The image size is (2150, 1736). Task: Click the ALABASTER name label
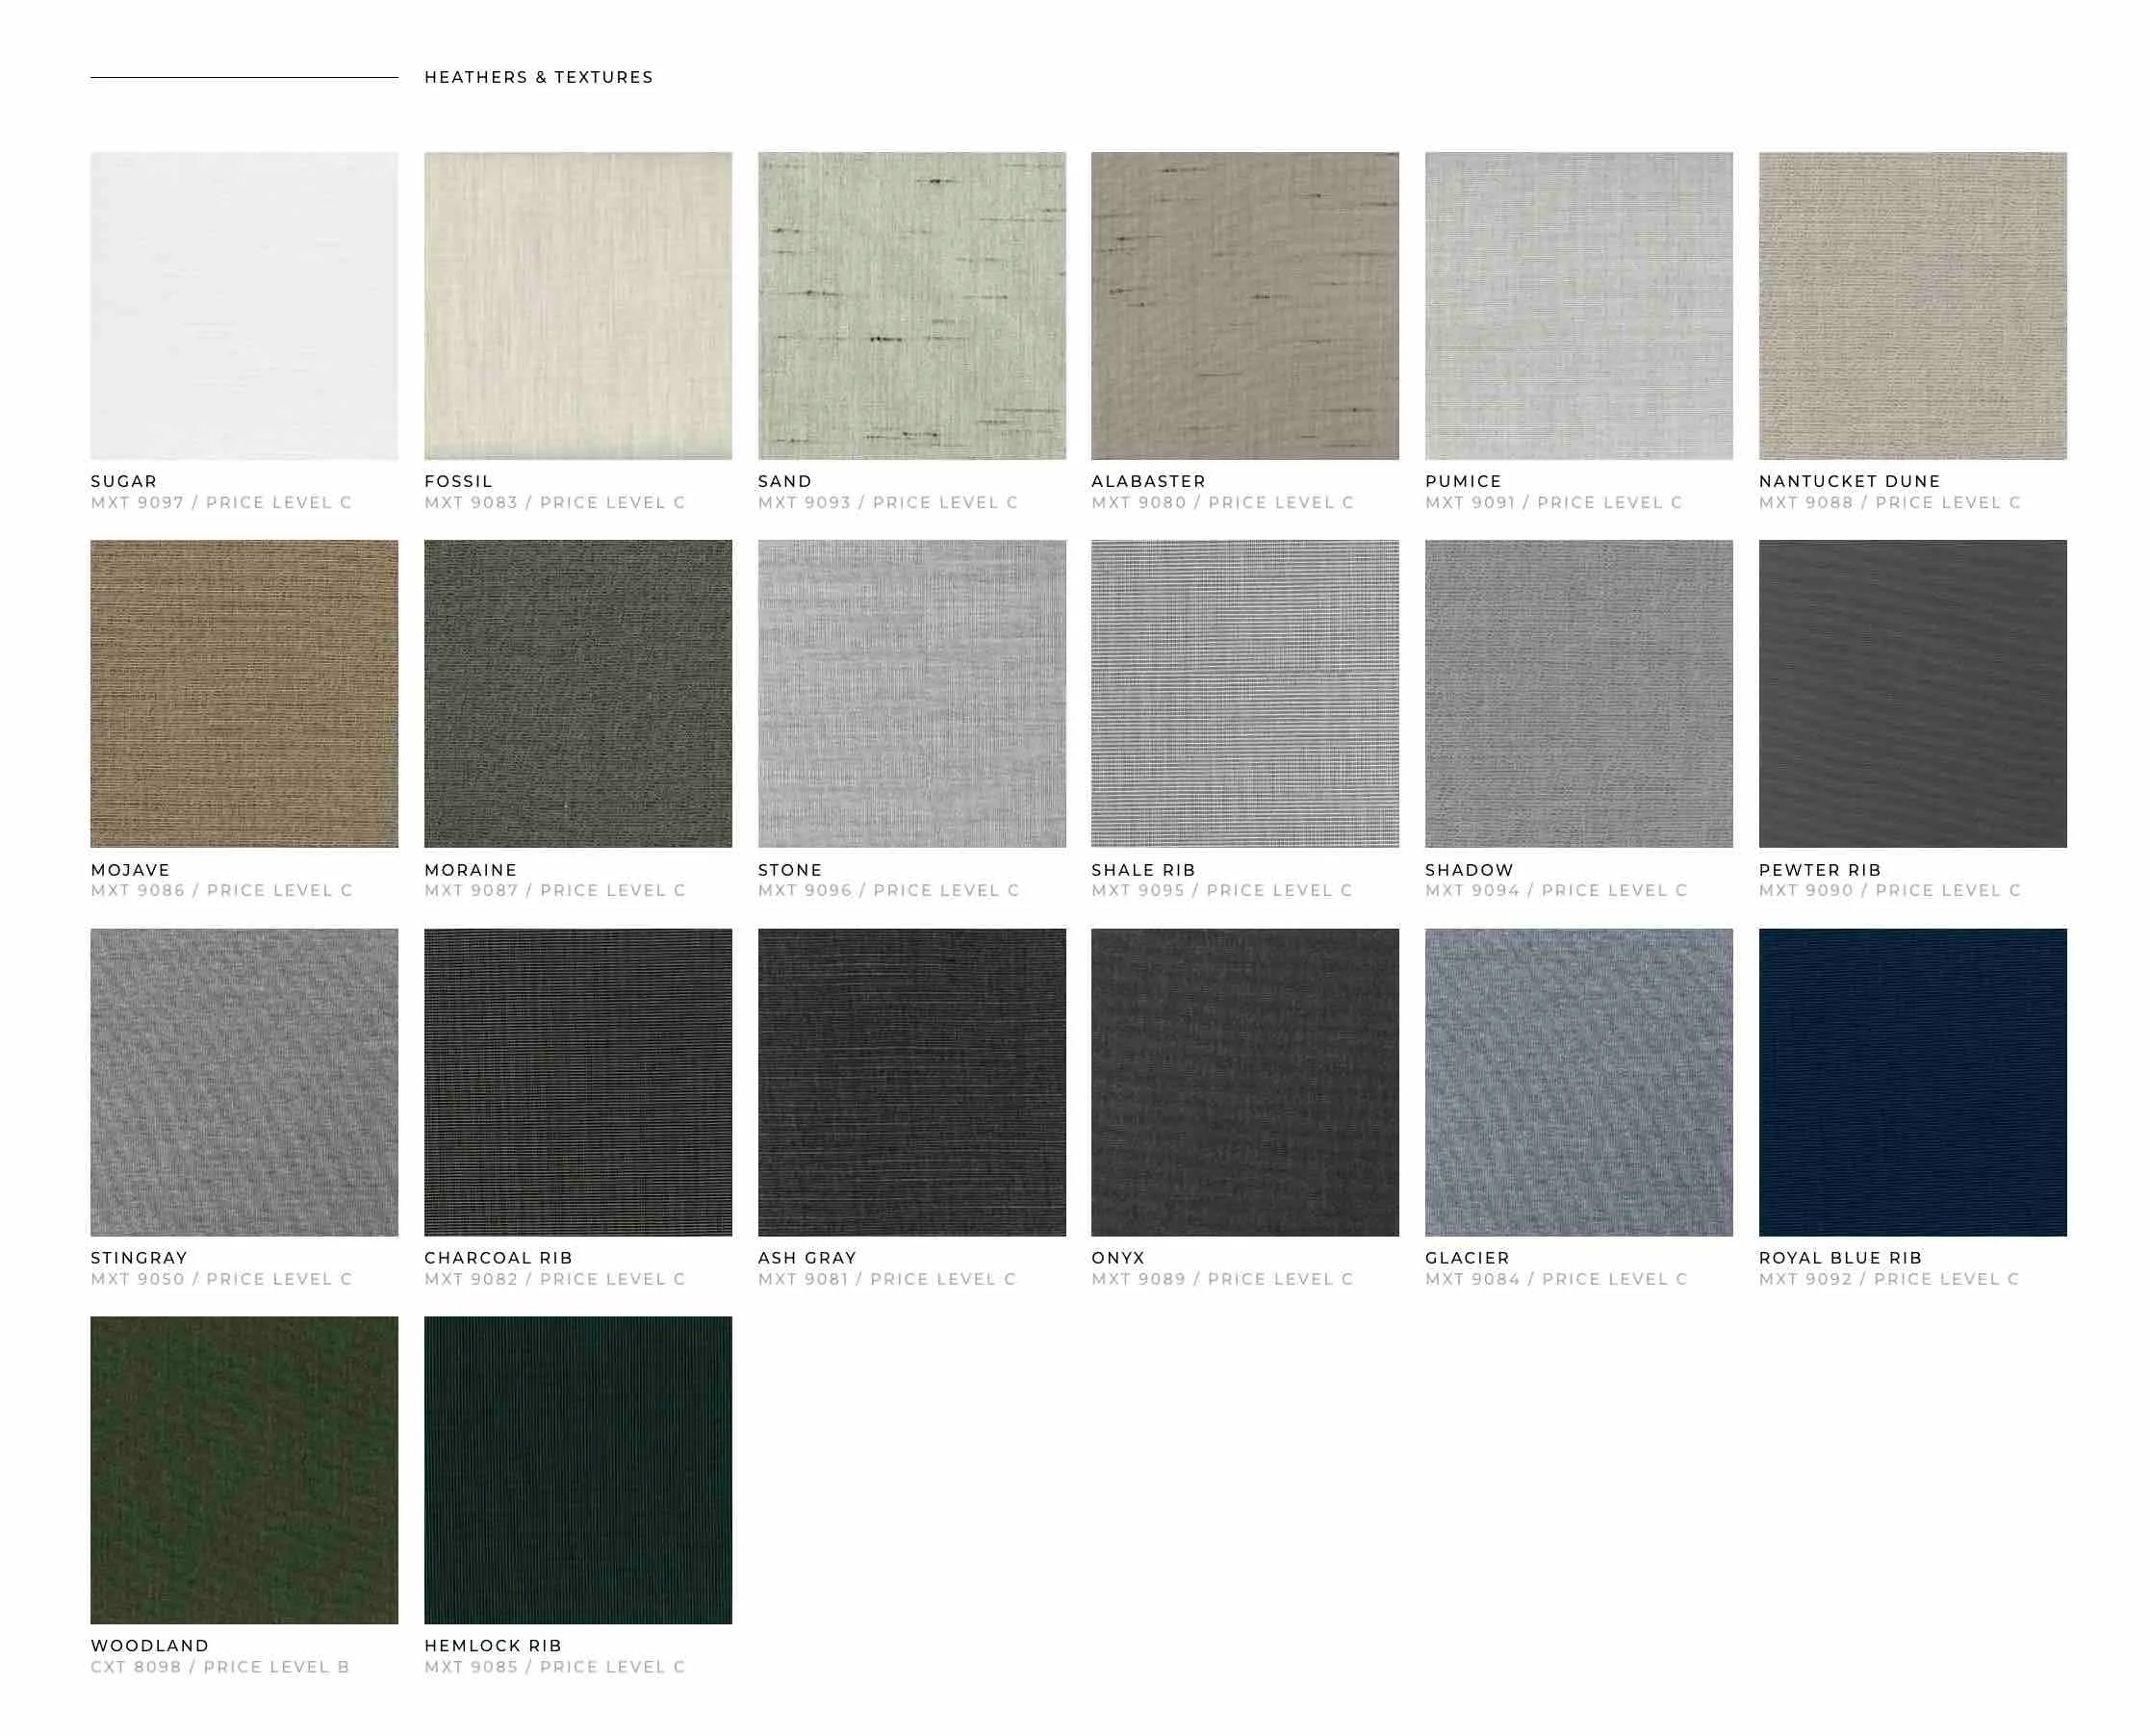pyautogui.click(x=1148, y=481)
